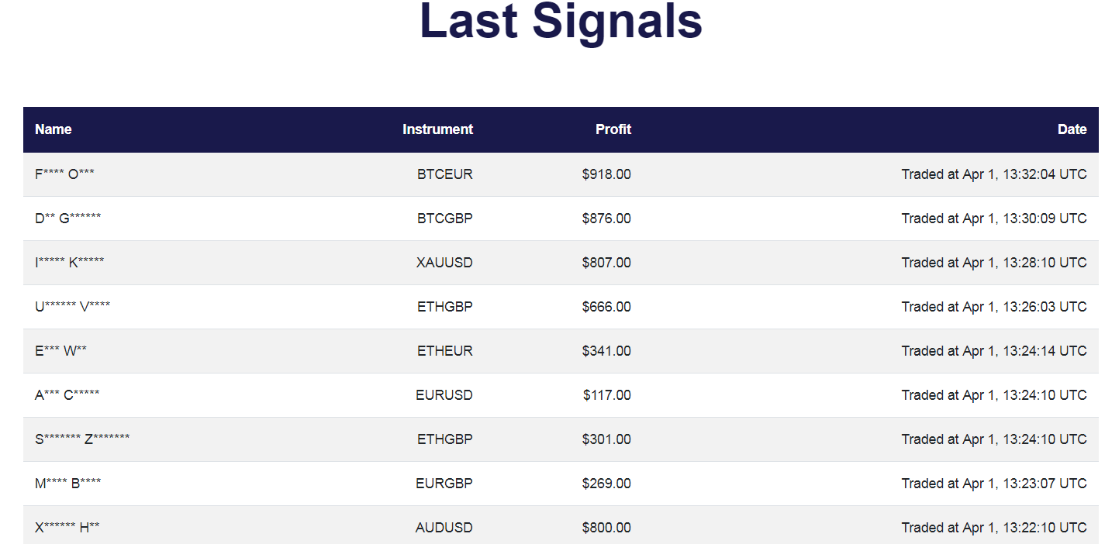Click the Name column header
Image resolution: width=1105 pixels, height=544 pixels.
(54, 129)
